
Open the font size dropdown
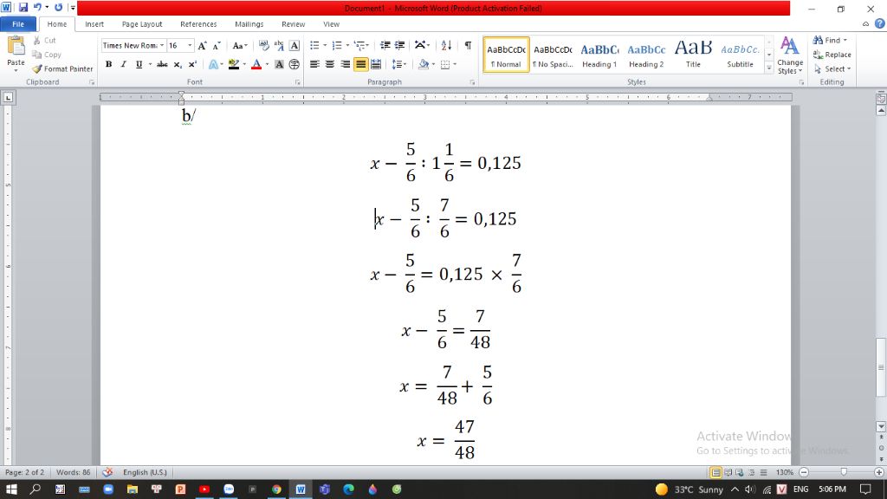pyautogui.click(x=190, y=45)
